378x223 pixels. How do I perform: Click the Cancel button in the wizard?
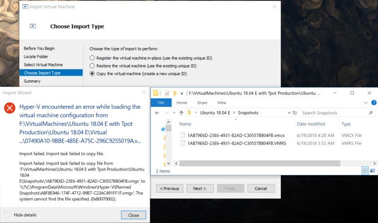pos(261,189)
